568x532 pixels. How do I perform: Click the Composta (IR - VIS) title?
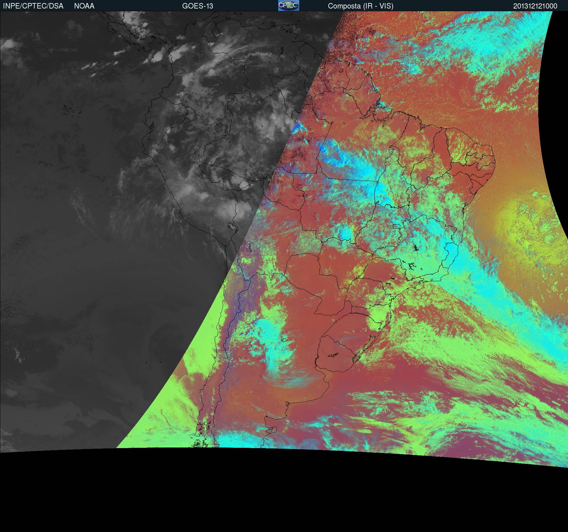coord(361,6)
